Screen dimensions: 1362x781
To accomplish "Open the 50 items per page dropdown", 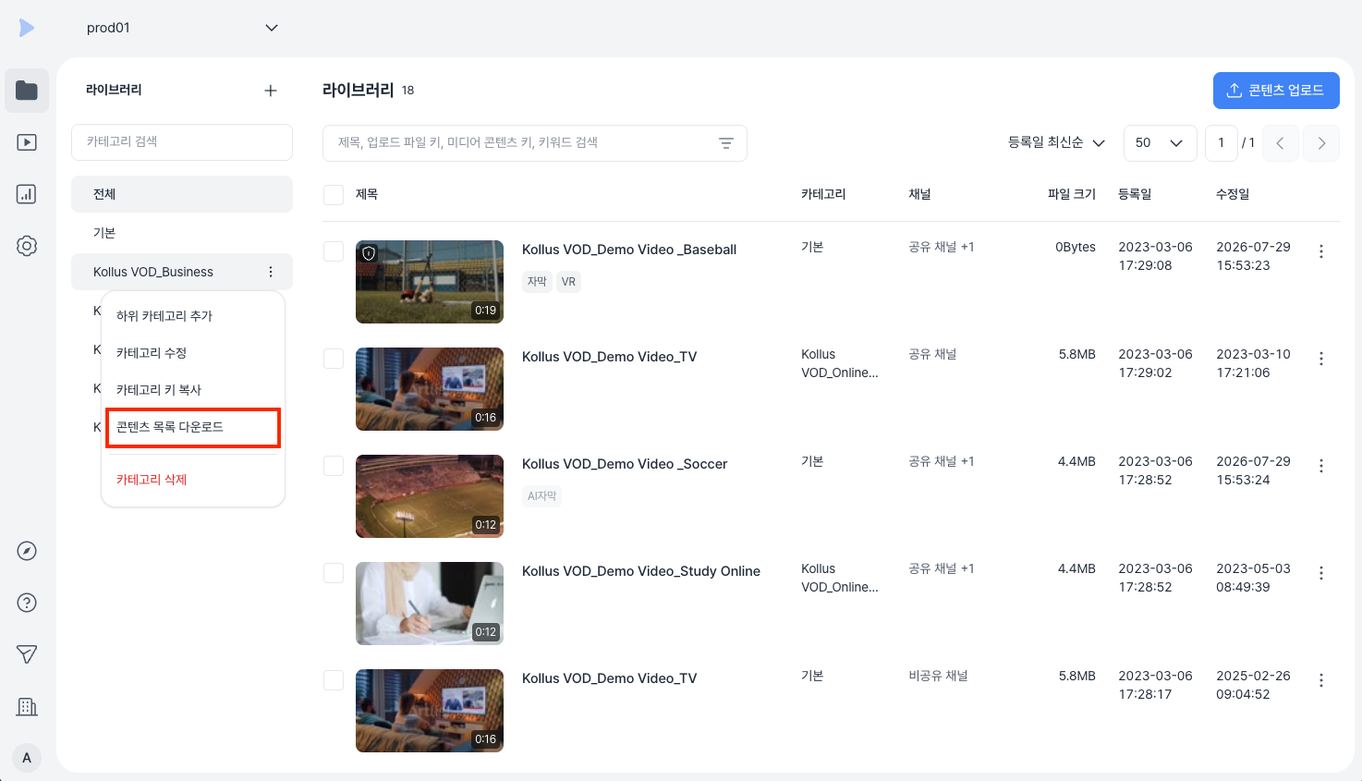I will tap(1160, 143).
